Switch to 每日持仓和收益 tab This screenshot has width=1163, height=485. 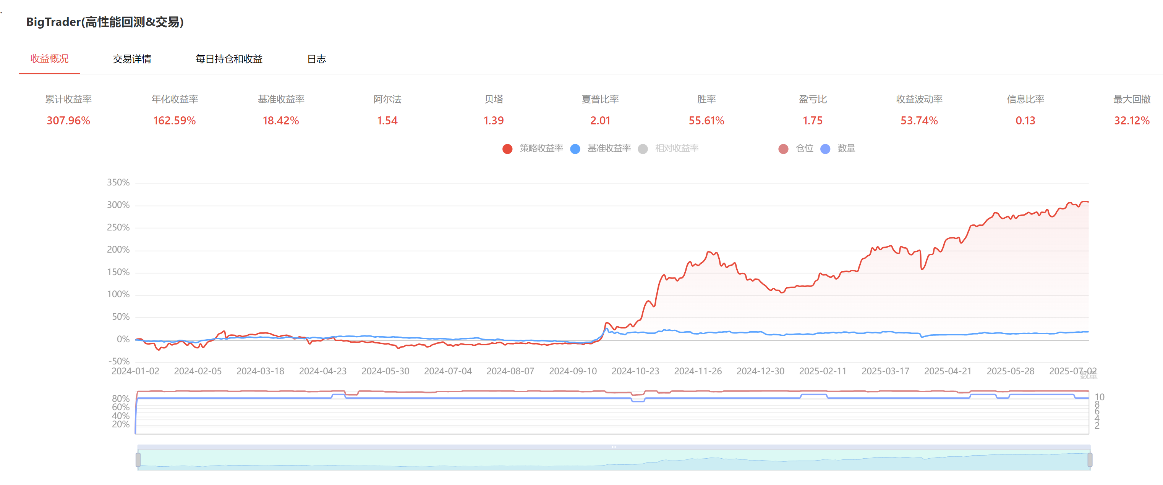coord(229,59)
